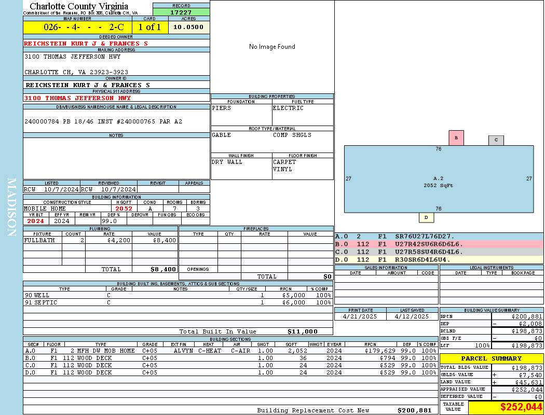Click RPCN summary value $200,881

click(527, 317)
